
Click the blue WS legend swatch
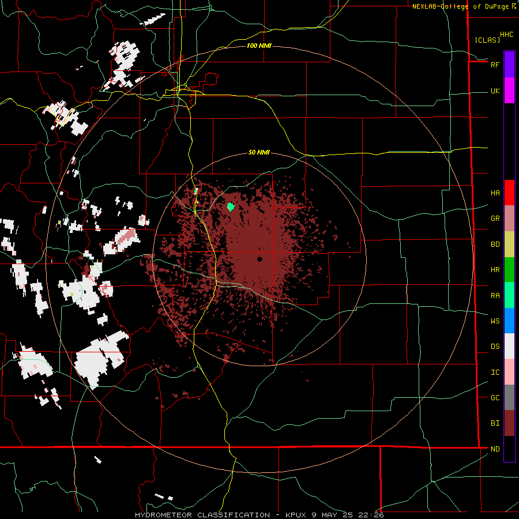coord(509,321)
